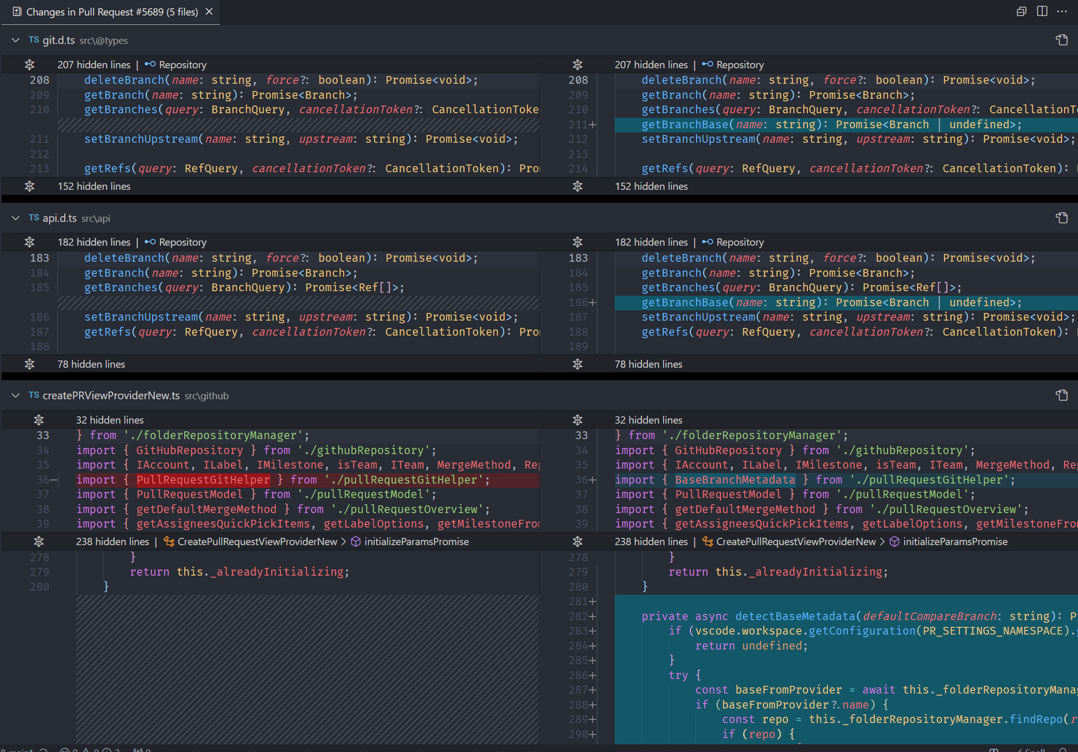Click '152 hidden lines' text in right pane
1078x752 pixels.
pos(651,186)
